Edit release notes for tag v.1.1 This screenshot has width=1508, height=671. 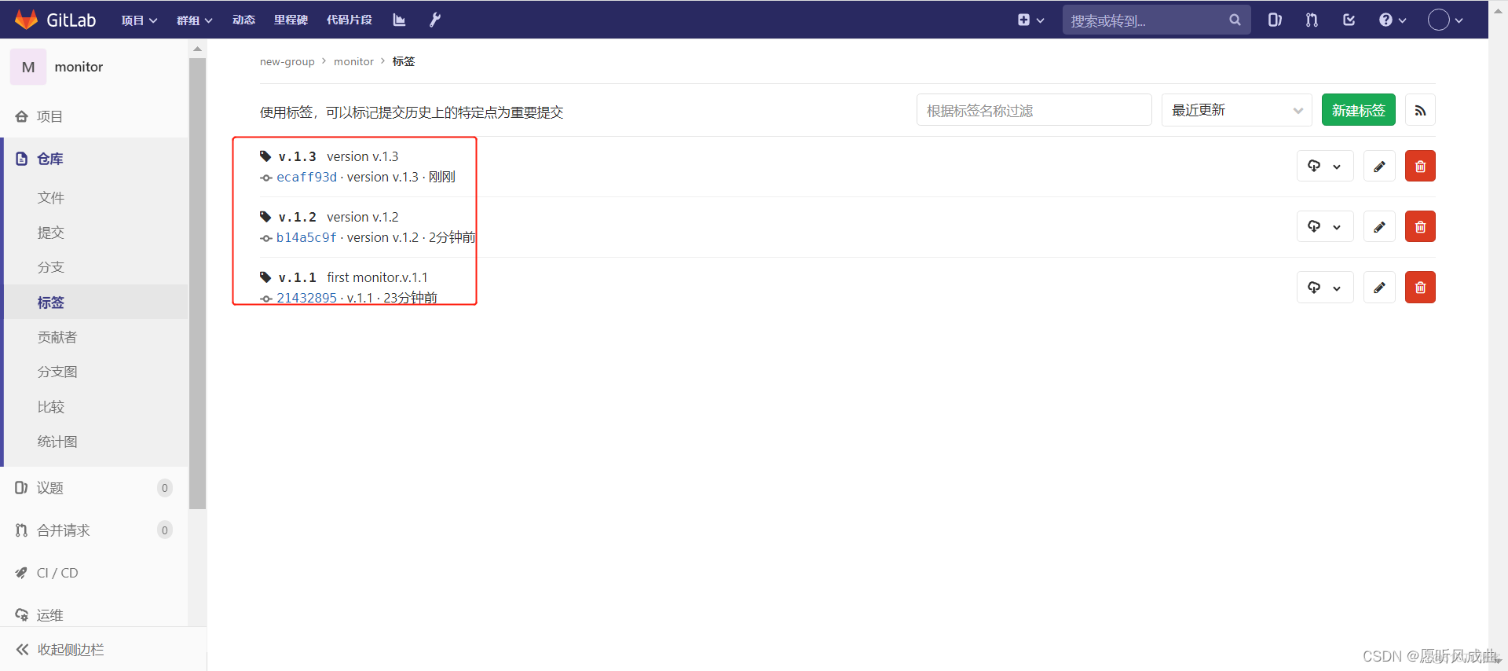click(1379, 287)
